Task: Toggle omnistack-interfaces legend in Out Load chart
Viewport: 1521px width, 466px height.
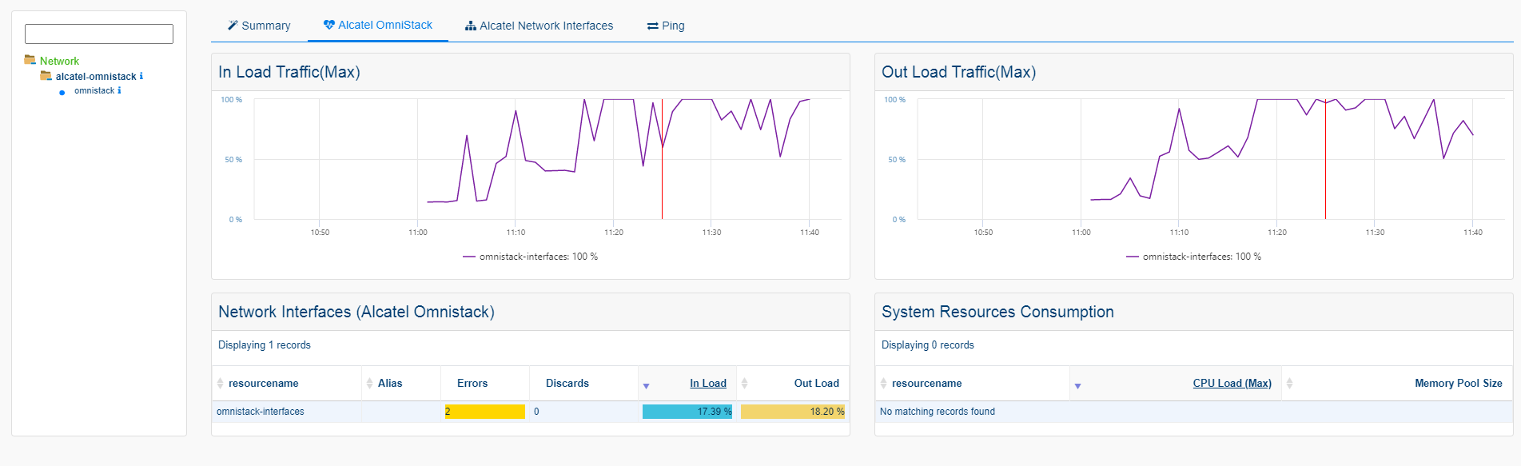Action: point(1193,257)
